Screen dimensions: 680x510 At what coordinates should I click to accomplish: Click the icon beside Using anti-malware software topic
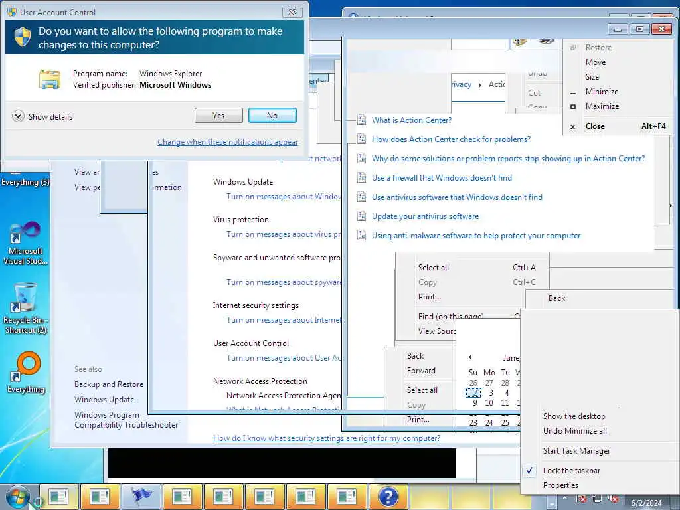click(x=361, y=235)
